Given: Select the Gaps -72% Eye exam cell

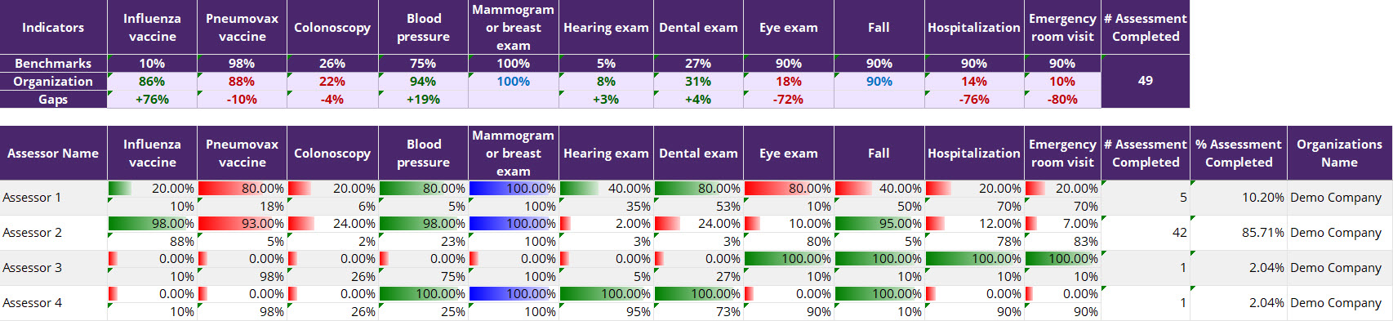Looking at the screenshot, I should tap(789, 99).
